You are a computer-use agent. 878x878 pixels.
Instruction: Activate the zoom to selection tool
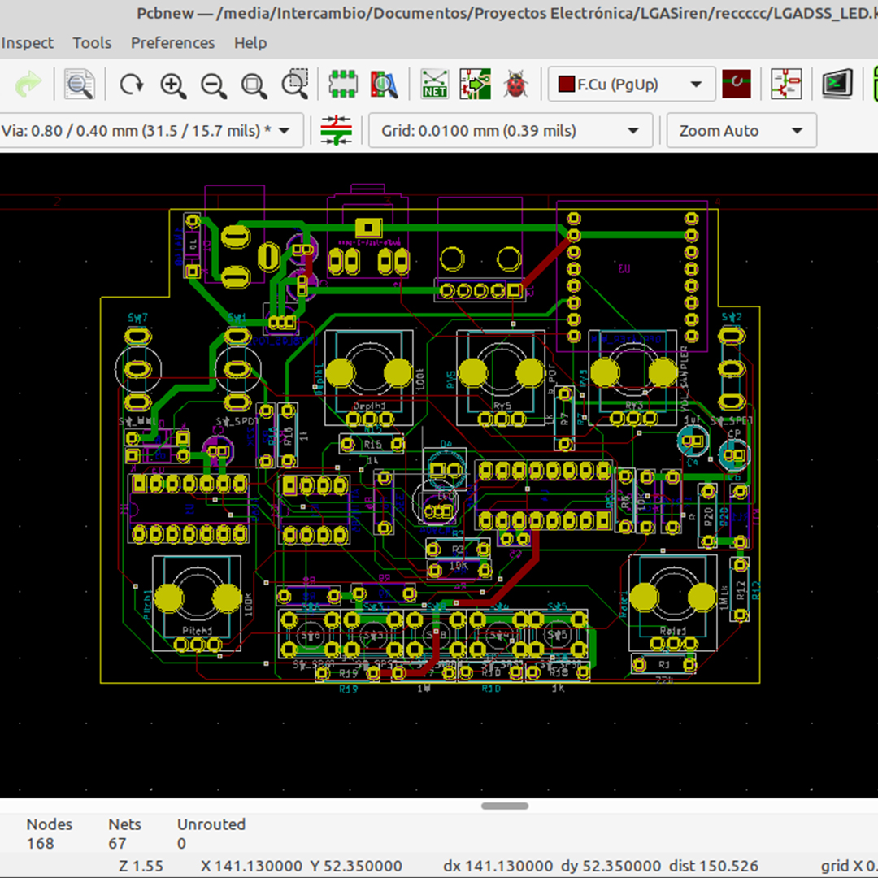click(294, 85)
